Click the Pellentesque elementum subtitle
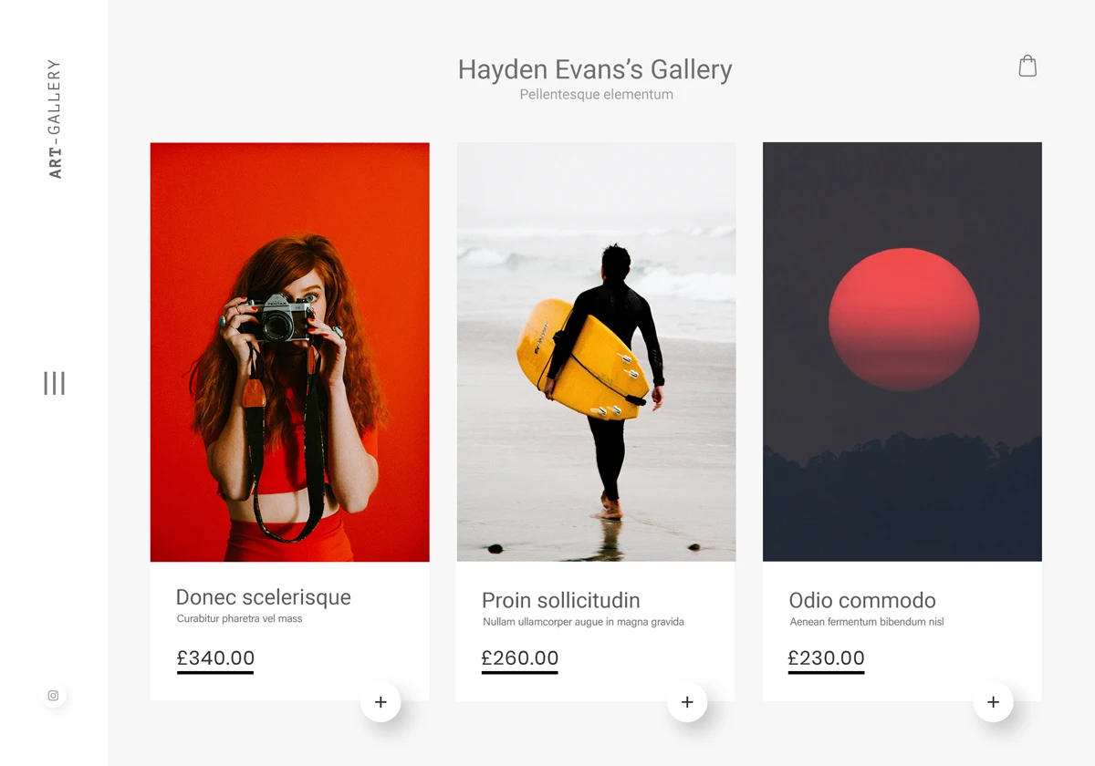1095x766 pixels. point(596,95)
